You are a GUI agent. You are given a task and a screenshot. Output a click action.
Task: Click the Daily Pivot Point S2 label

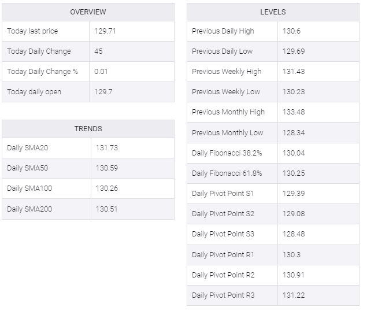[x=223, y=213]
